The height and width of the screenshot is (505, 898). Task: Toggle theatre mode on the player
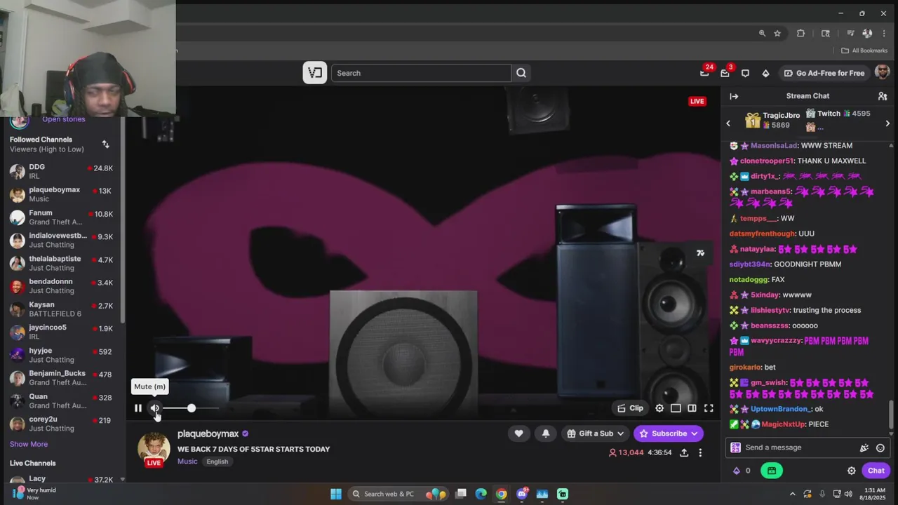tap(676, 408)
